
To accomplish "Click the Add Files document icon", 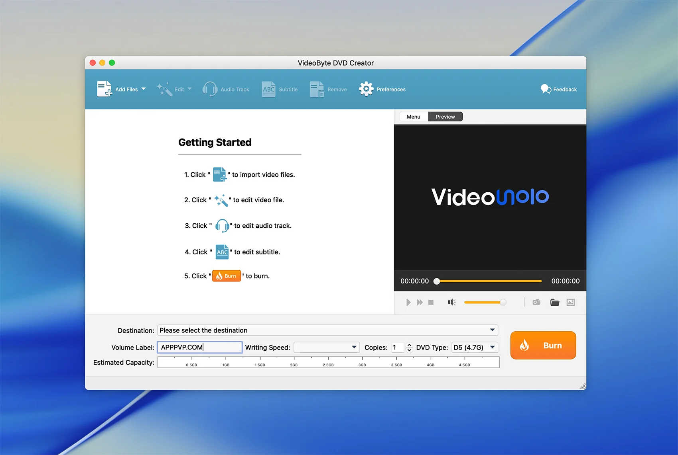I will [x=104, y=89].
